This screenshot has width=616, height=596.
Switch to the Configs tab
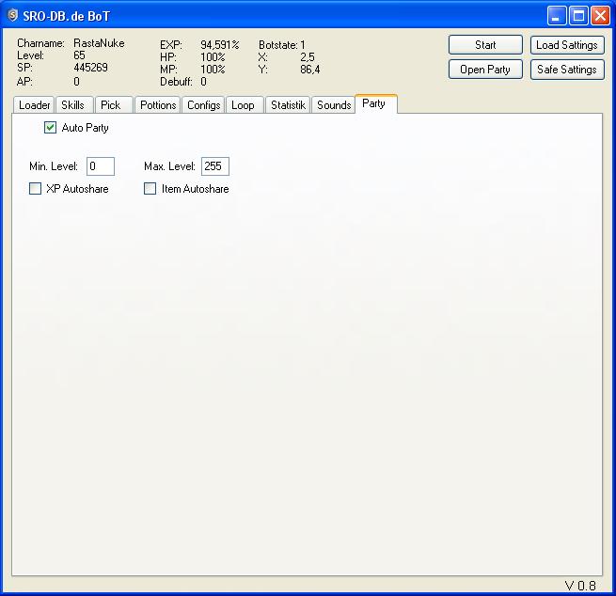coord(203,105)
